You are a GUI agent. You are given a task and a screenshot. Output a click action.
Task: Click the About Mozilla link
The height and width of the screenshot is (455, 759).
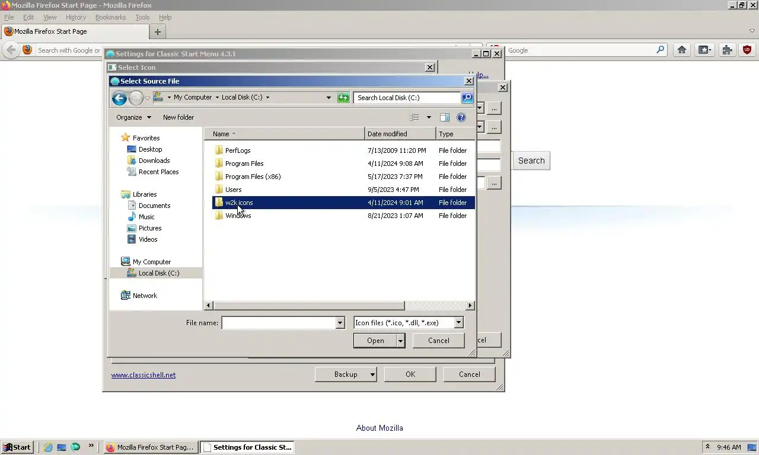pos(379,428)
